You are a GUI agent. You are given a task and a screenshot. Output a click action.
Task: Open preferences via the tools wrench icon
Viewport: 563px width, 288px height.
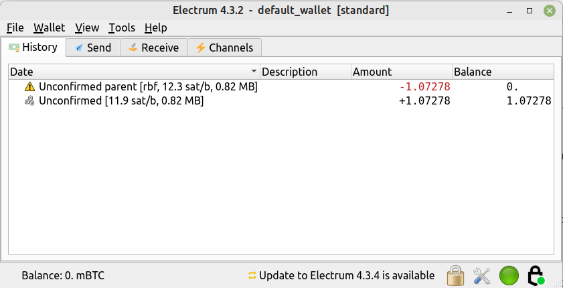tap(481, 276)
